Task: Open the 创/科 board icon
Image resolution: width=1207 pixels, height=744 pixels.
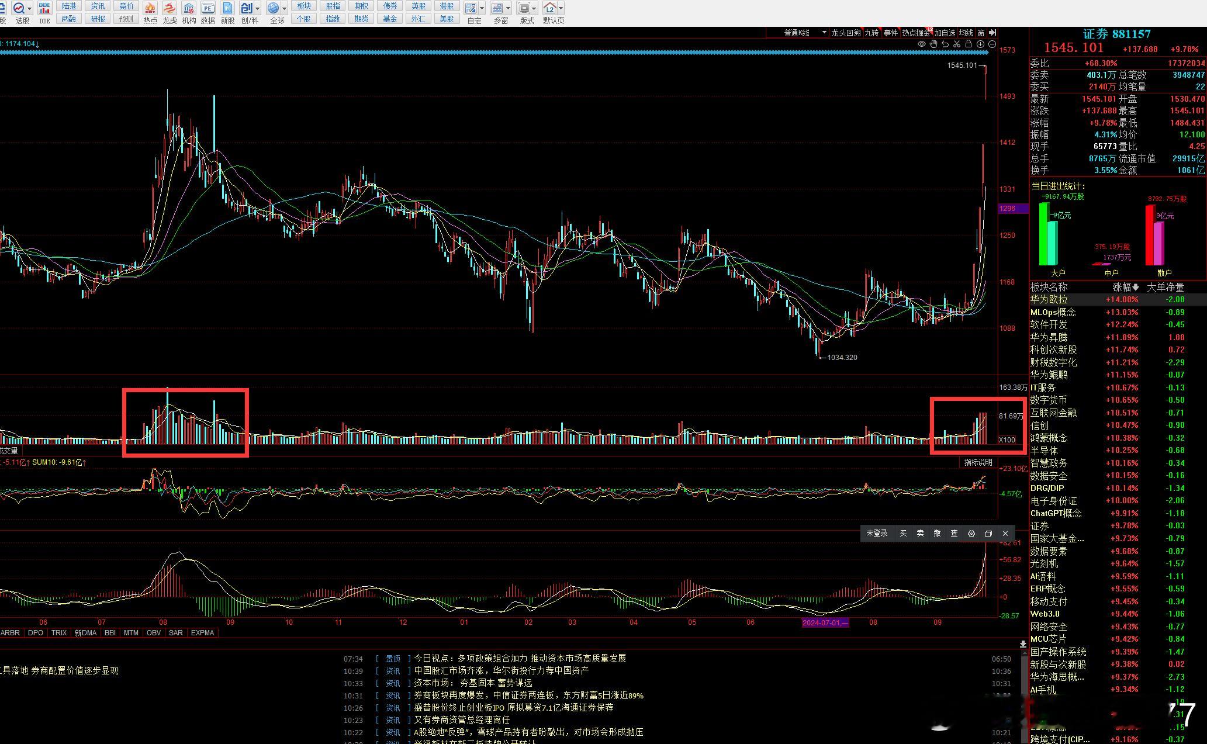Action: (x=247, y=8)
